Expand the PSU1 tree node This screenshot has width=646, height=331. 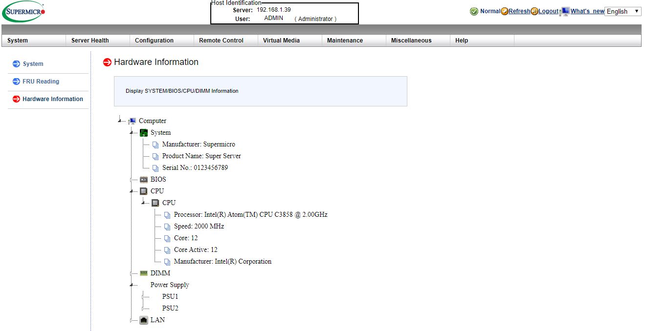pos(143,297)
